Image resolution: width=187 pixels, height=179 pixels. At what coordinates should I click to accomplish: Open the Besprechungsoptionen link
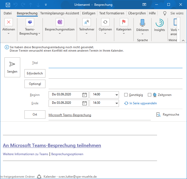tap(67, 154)
